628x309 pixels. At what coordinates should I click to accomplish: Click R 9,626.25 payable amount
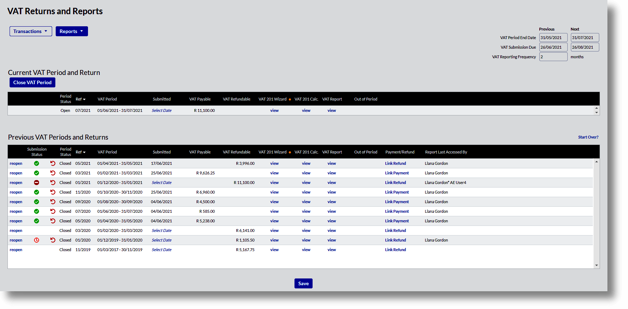coord(205,173)
